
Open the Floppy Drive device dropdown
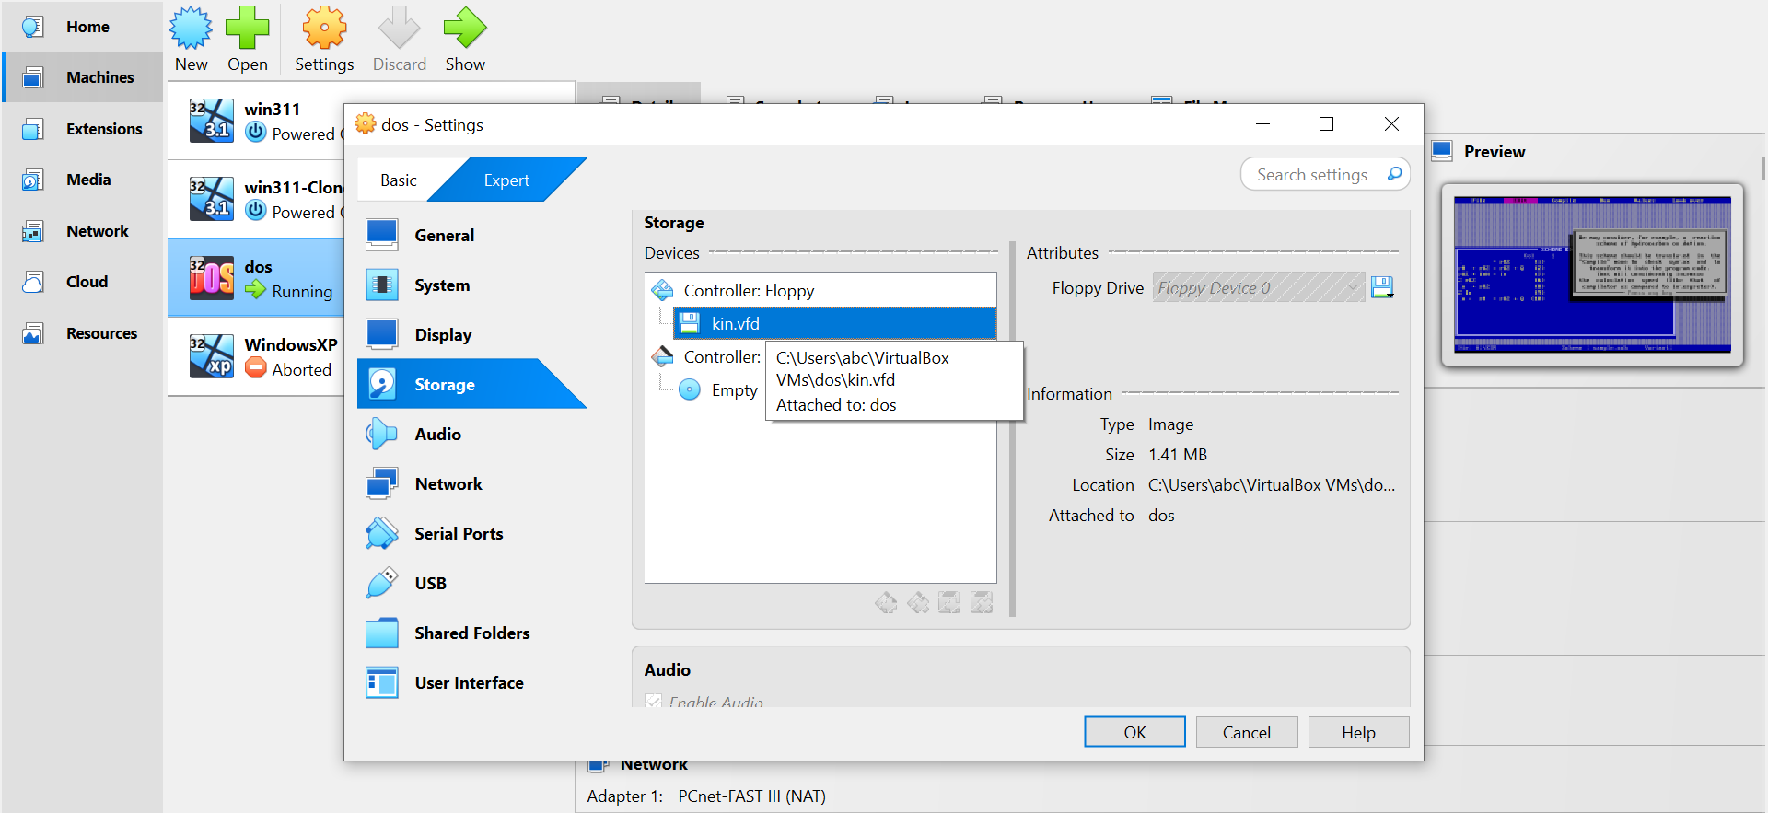pos(1258,288)
